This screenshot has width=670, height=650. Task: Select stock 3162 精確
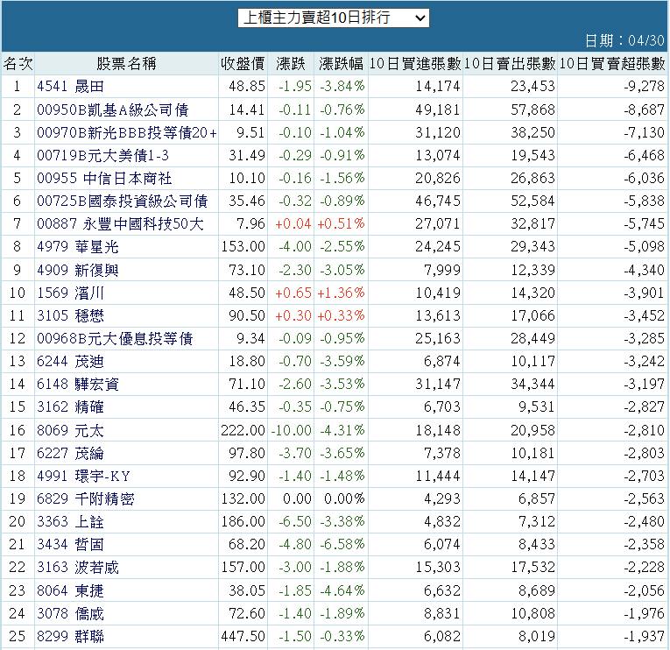(x=71, y=406)
